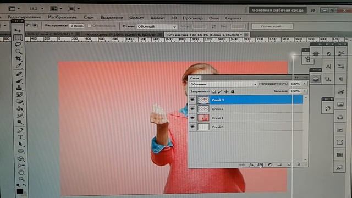Screen dimensions: 352x198
Task: Toggle lock all padlock icon
Action: (x=233, y=91)
